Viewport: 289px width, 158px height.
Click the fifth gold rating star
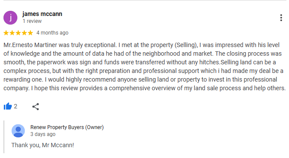coord(30,33)
